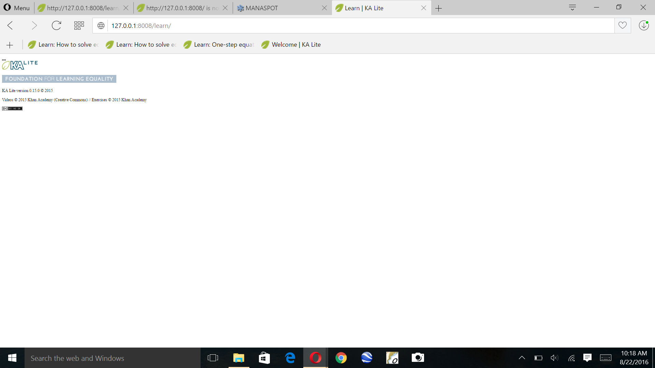
Task: Click the Foundation for Learning Equality banner
Action: (59, 79)
